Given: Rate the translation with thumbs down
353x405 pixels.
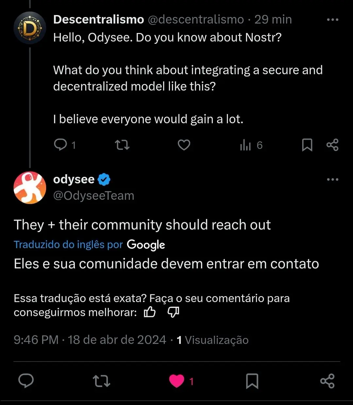Looking at the screenshot, I should pos(173,312).
